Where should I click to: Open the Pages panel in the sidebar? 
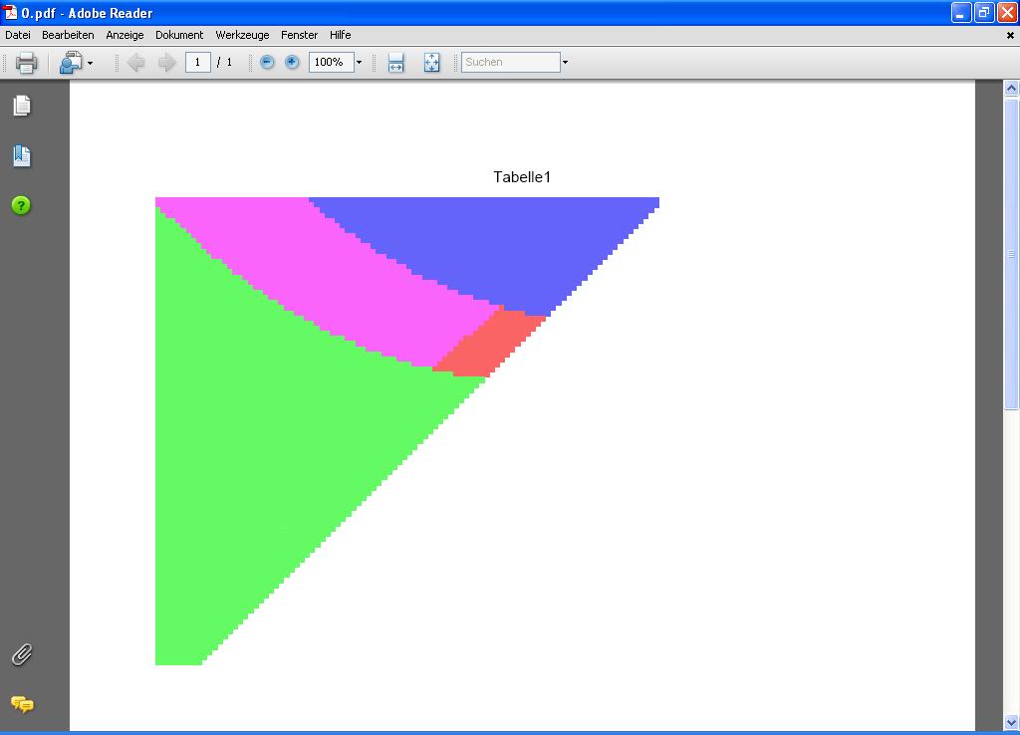pos(21,107)
